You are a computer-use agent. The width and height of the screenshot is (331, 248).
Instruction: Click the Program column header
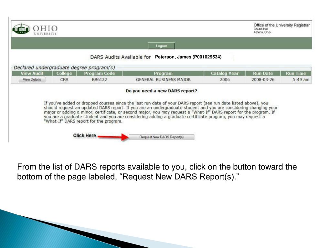pos(163,73)
